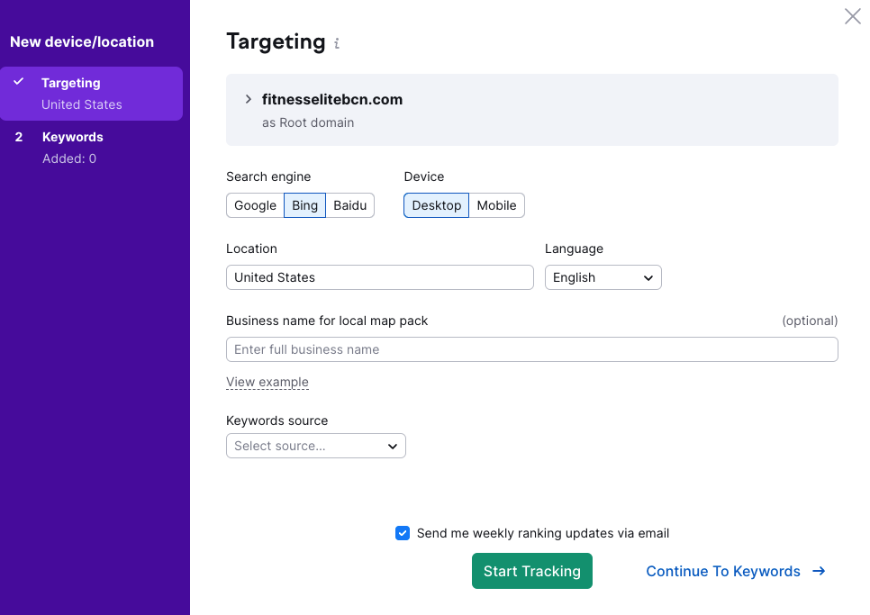Open the Keywords source dropdown
Viewport: 870px width, 615px height.
tap(315, 446)
